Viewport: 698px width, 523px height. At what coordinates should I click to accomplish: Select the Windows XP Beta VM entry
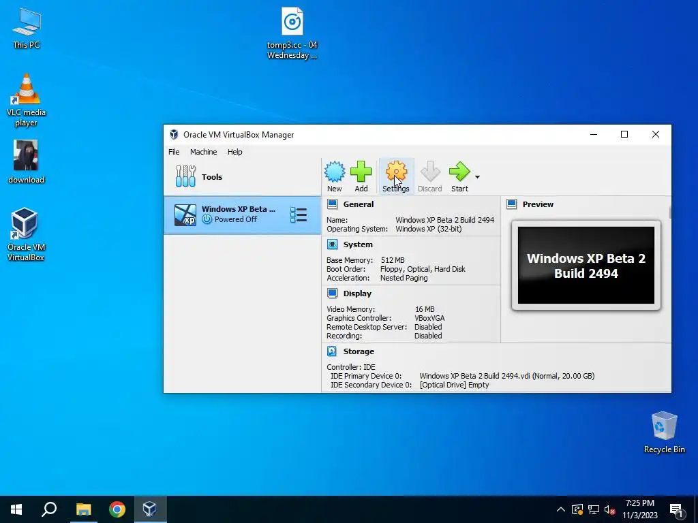[242, 215]
